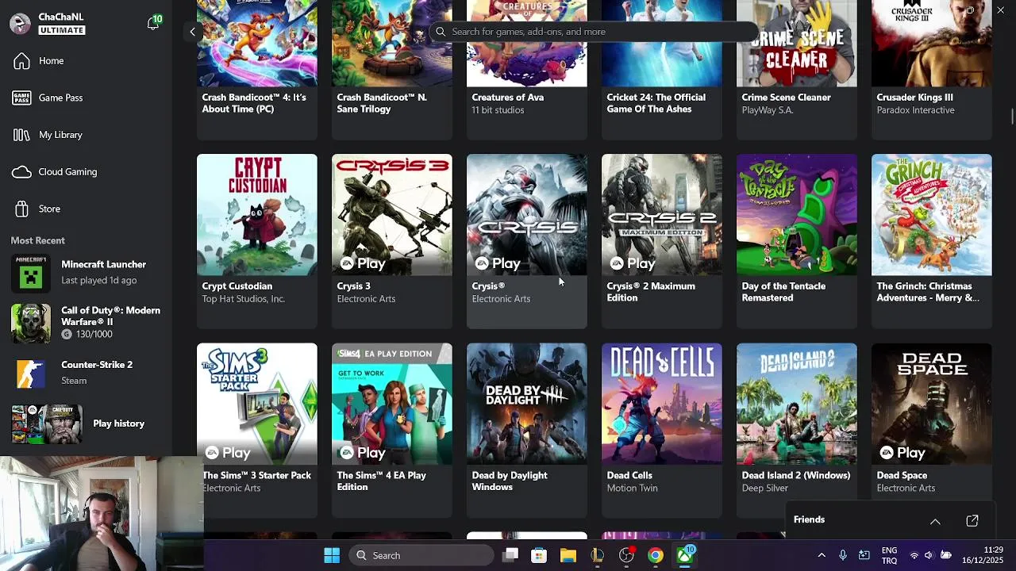The height and width of the screenshot is (571, 1016).
Task: Click the ENG TRQ language indicator
Action: click(x=889, y=555)
